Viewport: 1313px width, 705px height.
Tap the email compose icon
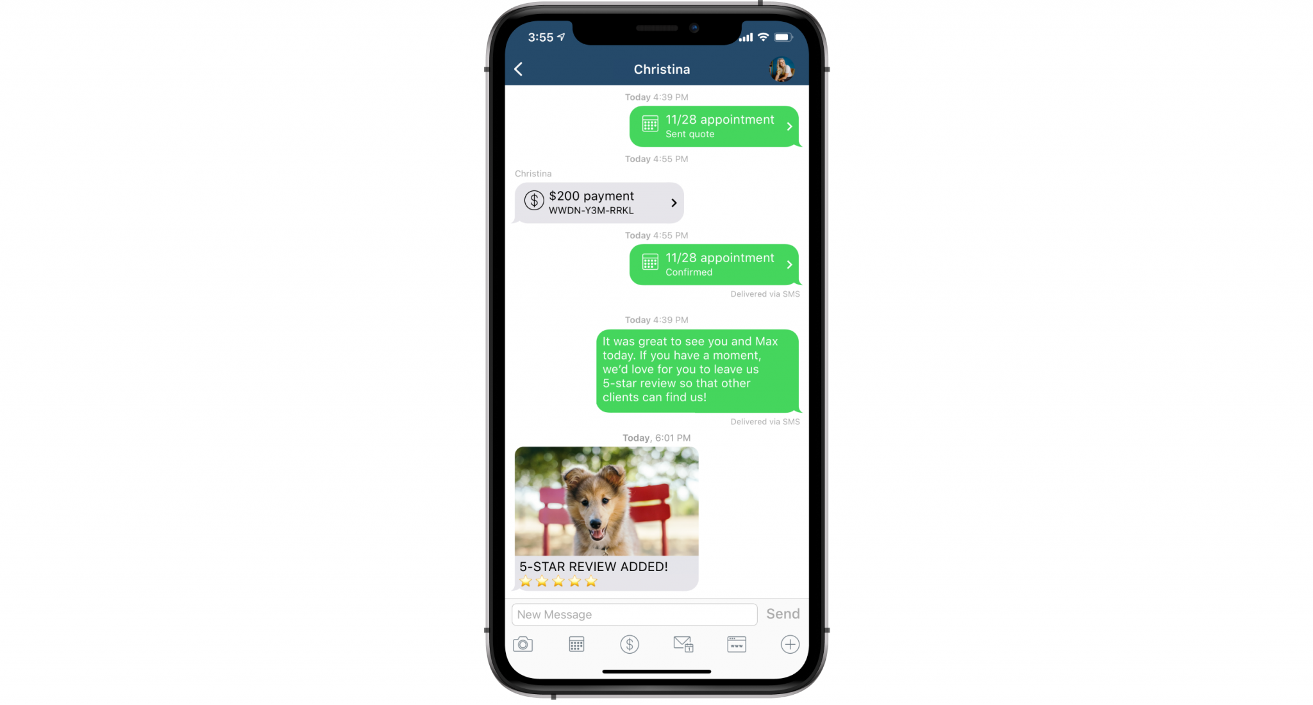tap(683, 644)
